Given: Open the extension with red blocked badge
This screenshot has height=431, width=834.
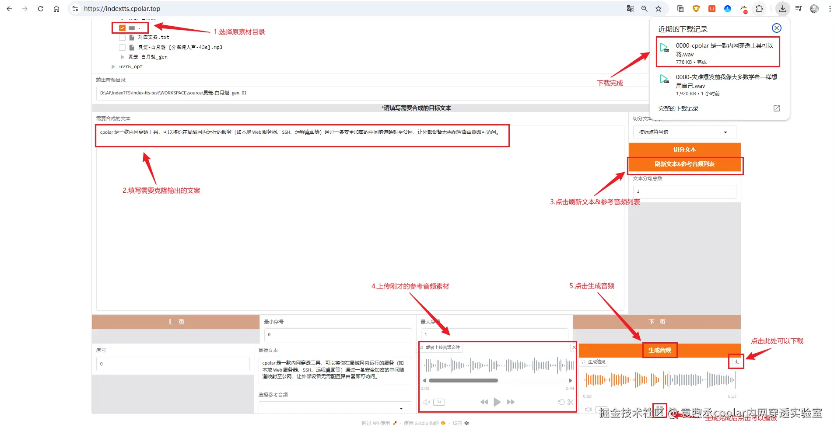Looking at the screenshot, I should [x=743, y=9].
